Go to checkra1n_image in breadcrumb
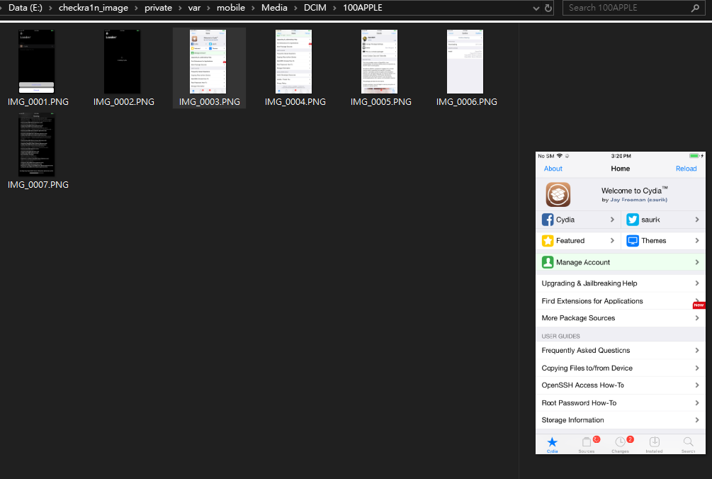Image resolution: width=712 pixels, height=479 pixels. coord(93,8)
